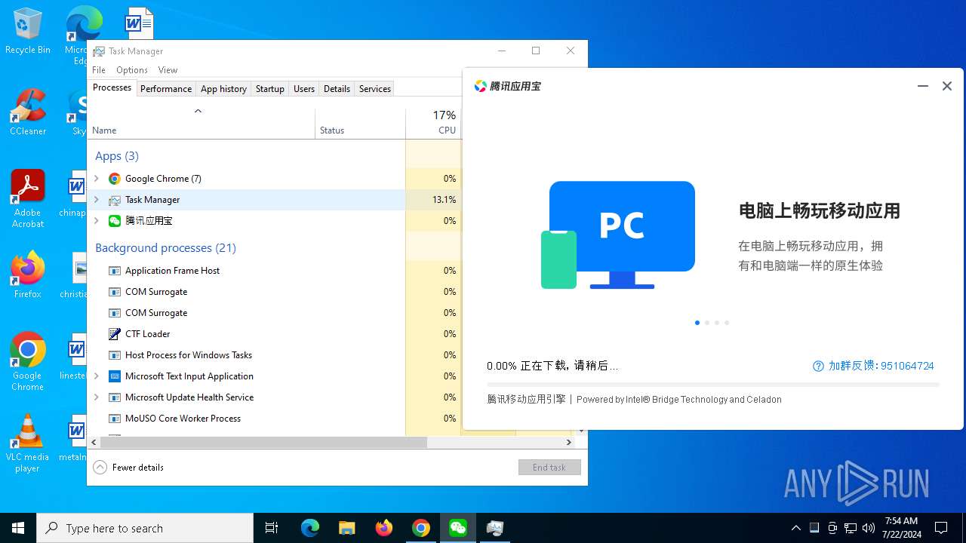This screenshot has width=966, height=543.
Task: Click the Firefox taskbar icon
Action: [x=384, y=528]
